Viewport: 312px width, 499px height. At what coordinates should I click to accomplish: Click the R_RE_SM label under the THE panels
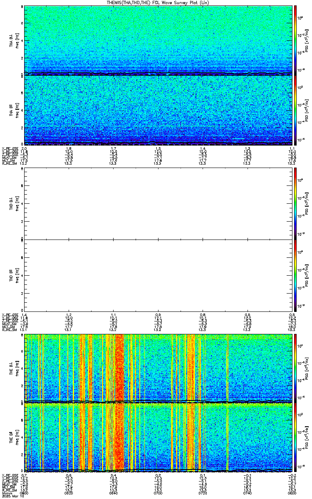tap(9, 490)
